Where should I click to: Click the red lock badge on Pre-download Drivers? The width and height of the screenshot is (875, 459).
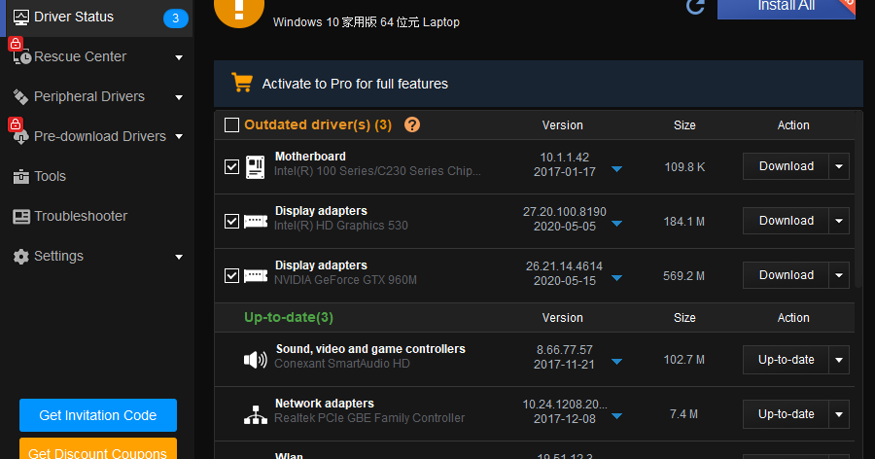[x=15, y=124]
